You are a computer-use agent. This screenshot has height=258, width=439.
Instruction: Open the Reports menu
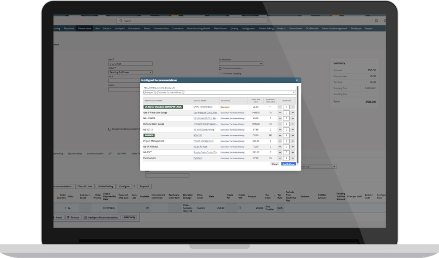(x=107, y=29)
